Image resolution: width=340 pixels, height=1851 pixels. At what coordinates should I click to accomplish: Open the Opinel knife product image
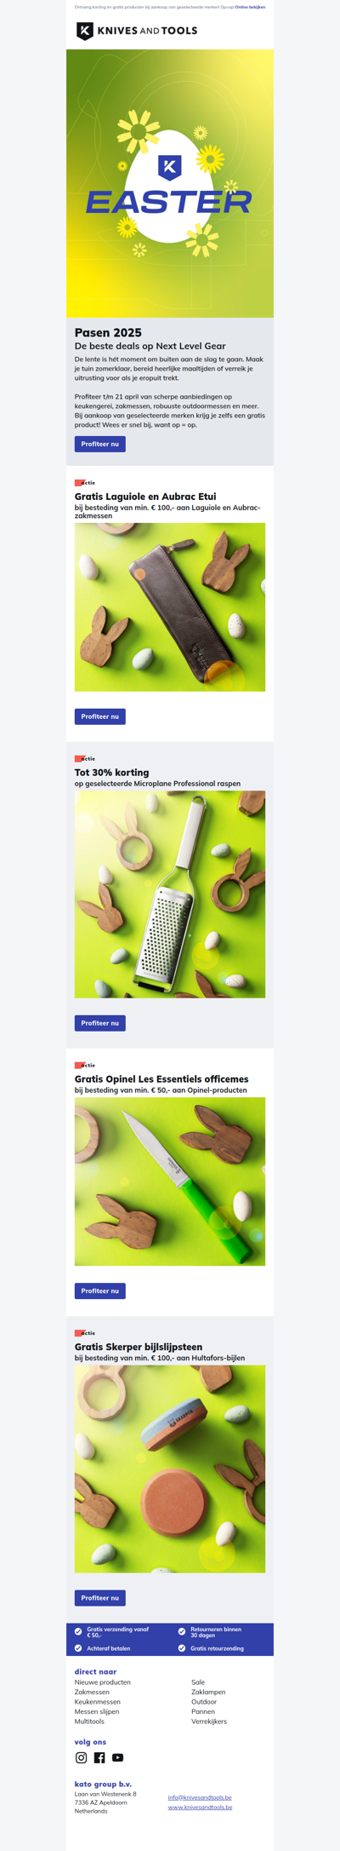click(x=170, y=1181)
